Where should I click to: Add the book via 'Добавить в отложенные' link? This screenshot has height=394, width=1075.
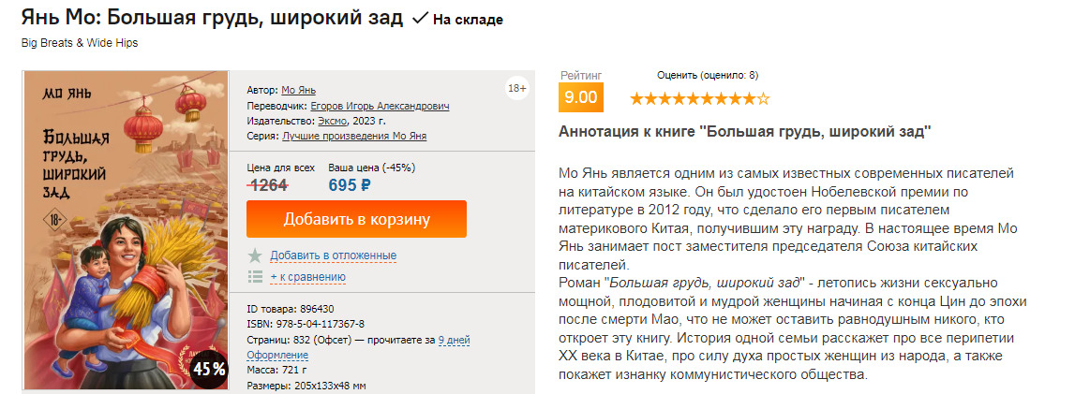point(333,255)
